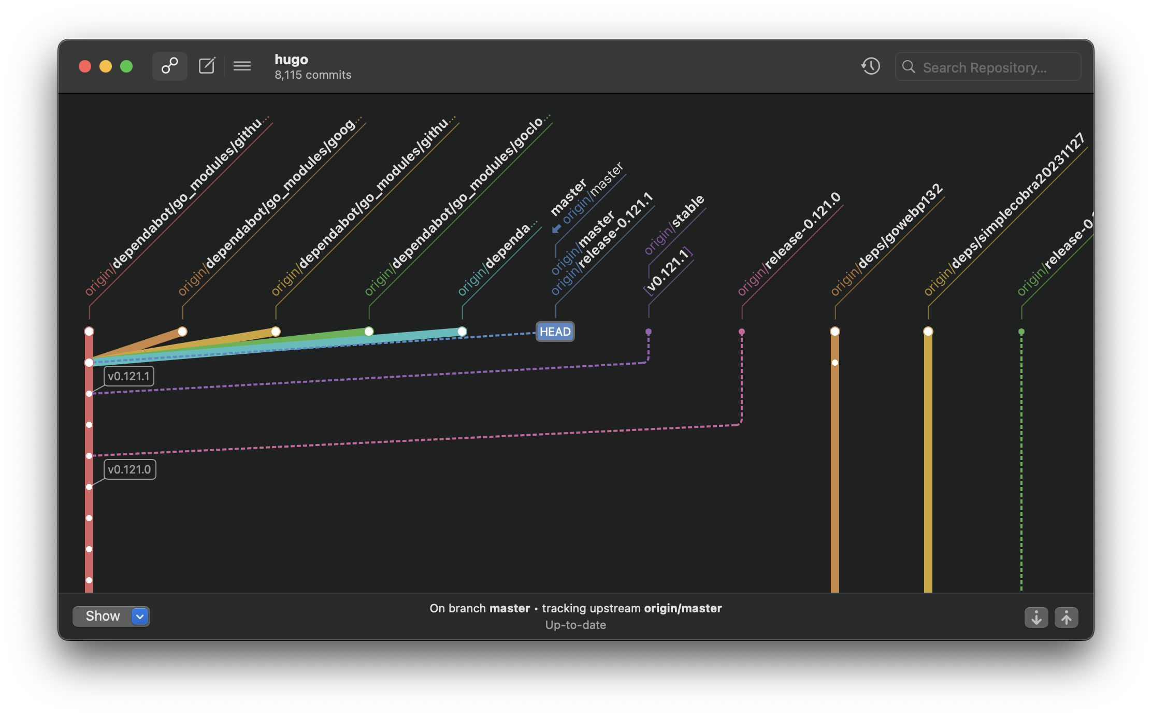
Task: Select the teal dependabot branch tip commit
Action: [x=462, y=332]
